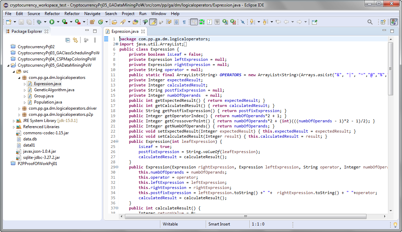
Task: Click the Debug bug icon in toolbar
Action: click(x=39, y=22)
